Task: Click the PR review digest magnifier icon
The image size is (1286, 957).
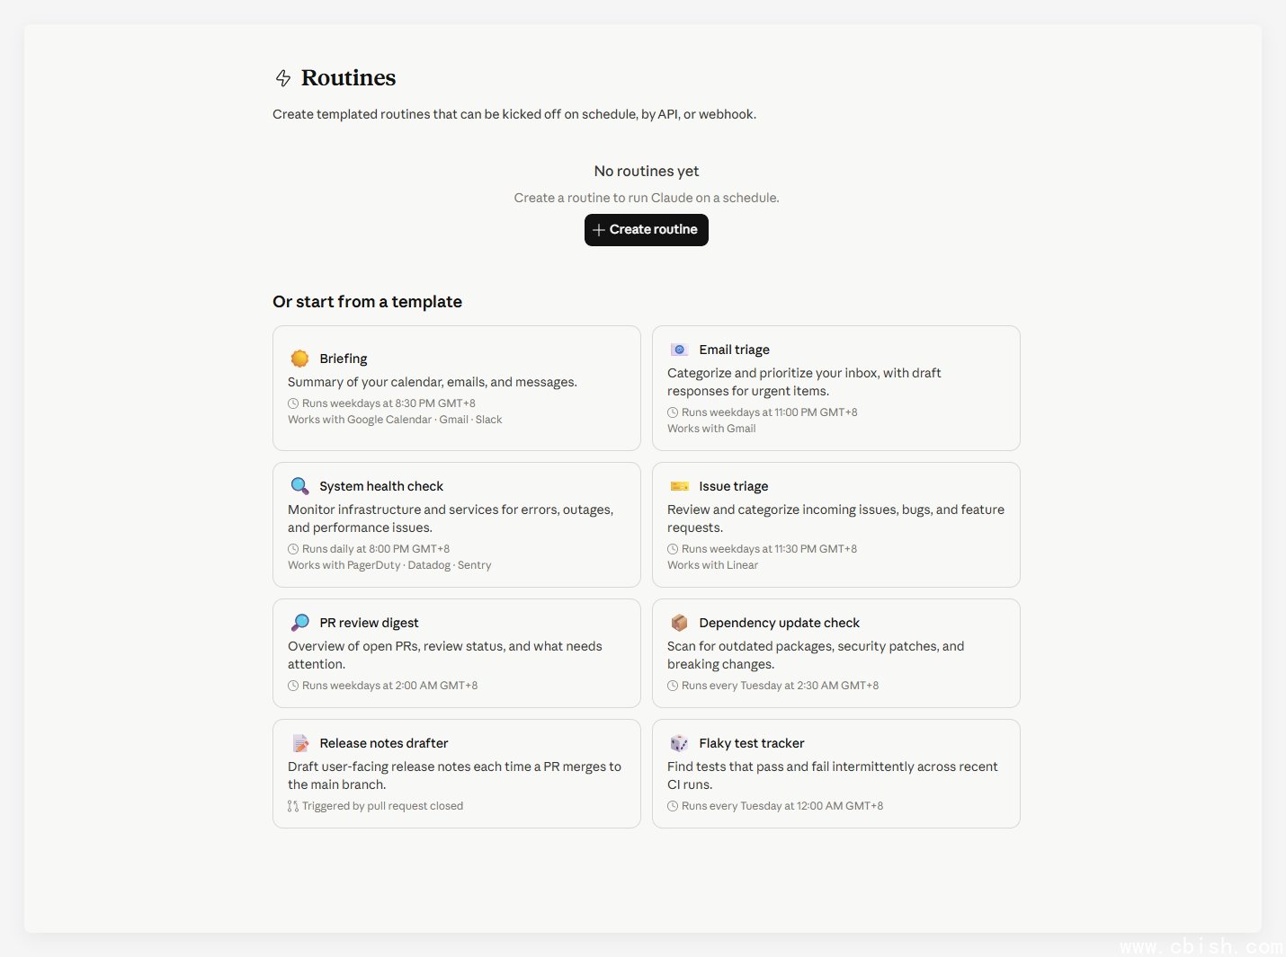Action: (x=299, y=623)
